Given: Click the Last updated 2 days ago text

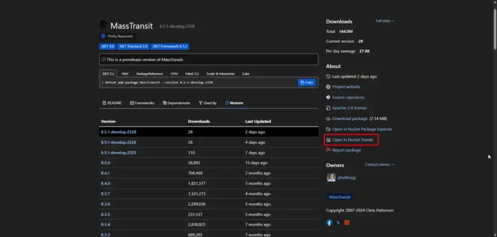Looking at the screenshot, I should coord(354,77).
